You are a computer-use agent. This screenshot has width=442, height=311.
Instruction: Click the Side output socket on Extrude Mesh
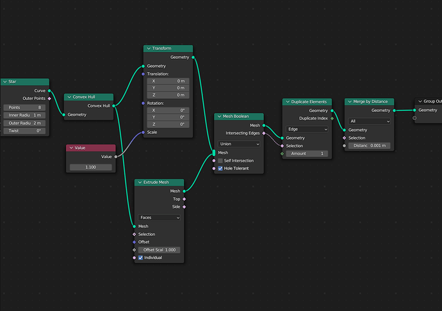tap(184, 207)
